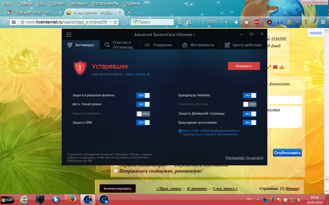The image size is (329, 205).
Task: Zoom out with the minus button
Action: (x=199, y=22)
